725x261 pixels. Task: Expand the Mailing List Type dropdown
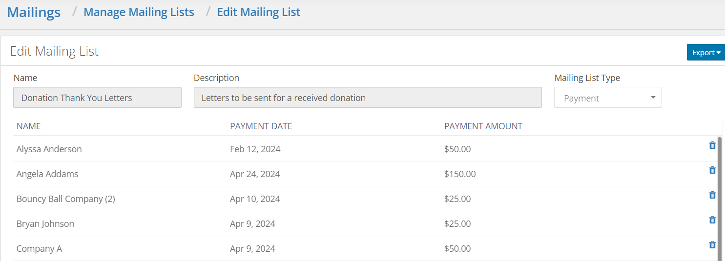point(608,98)
